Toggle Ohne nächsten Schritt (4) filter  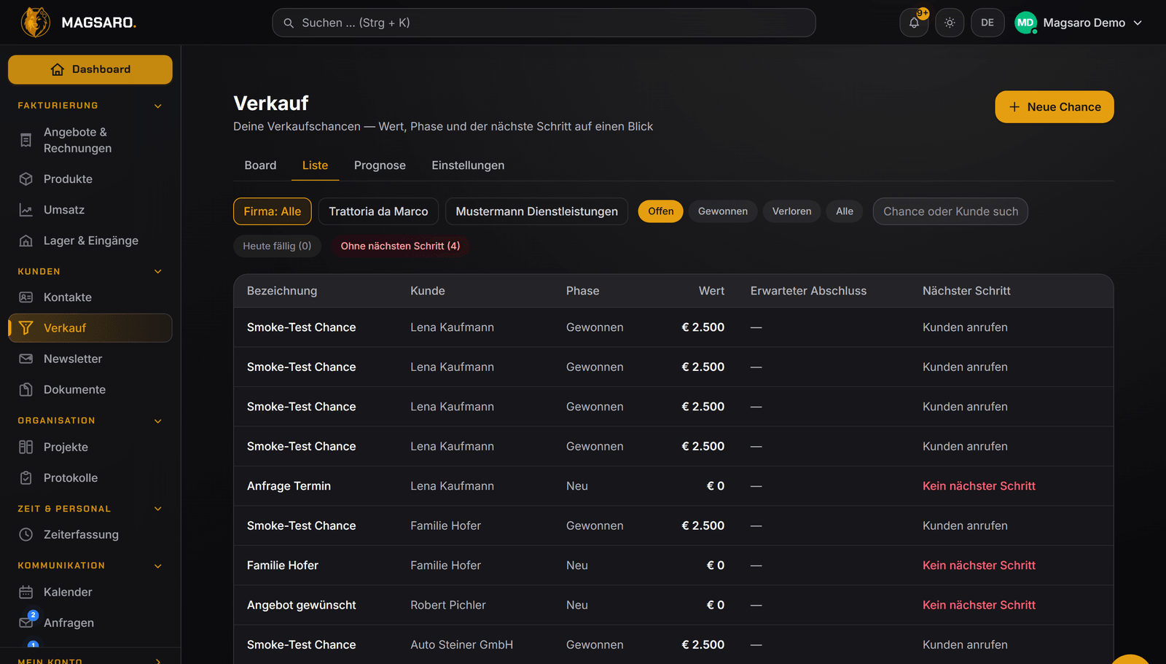pos(400,246)
